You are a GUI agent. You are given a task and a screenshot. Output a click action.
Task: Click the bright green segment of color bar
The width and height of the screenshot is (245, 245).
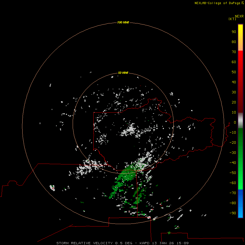pyautogui.click(x=240, y=159)
